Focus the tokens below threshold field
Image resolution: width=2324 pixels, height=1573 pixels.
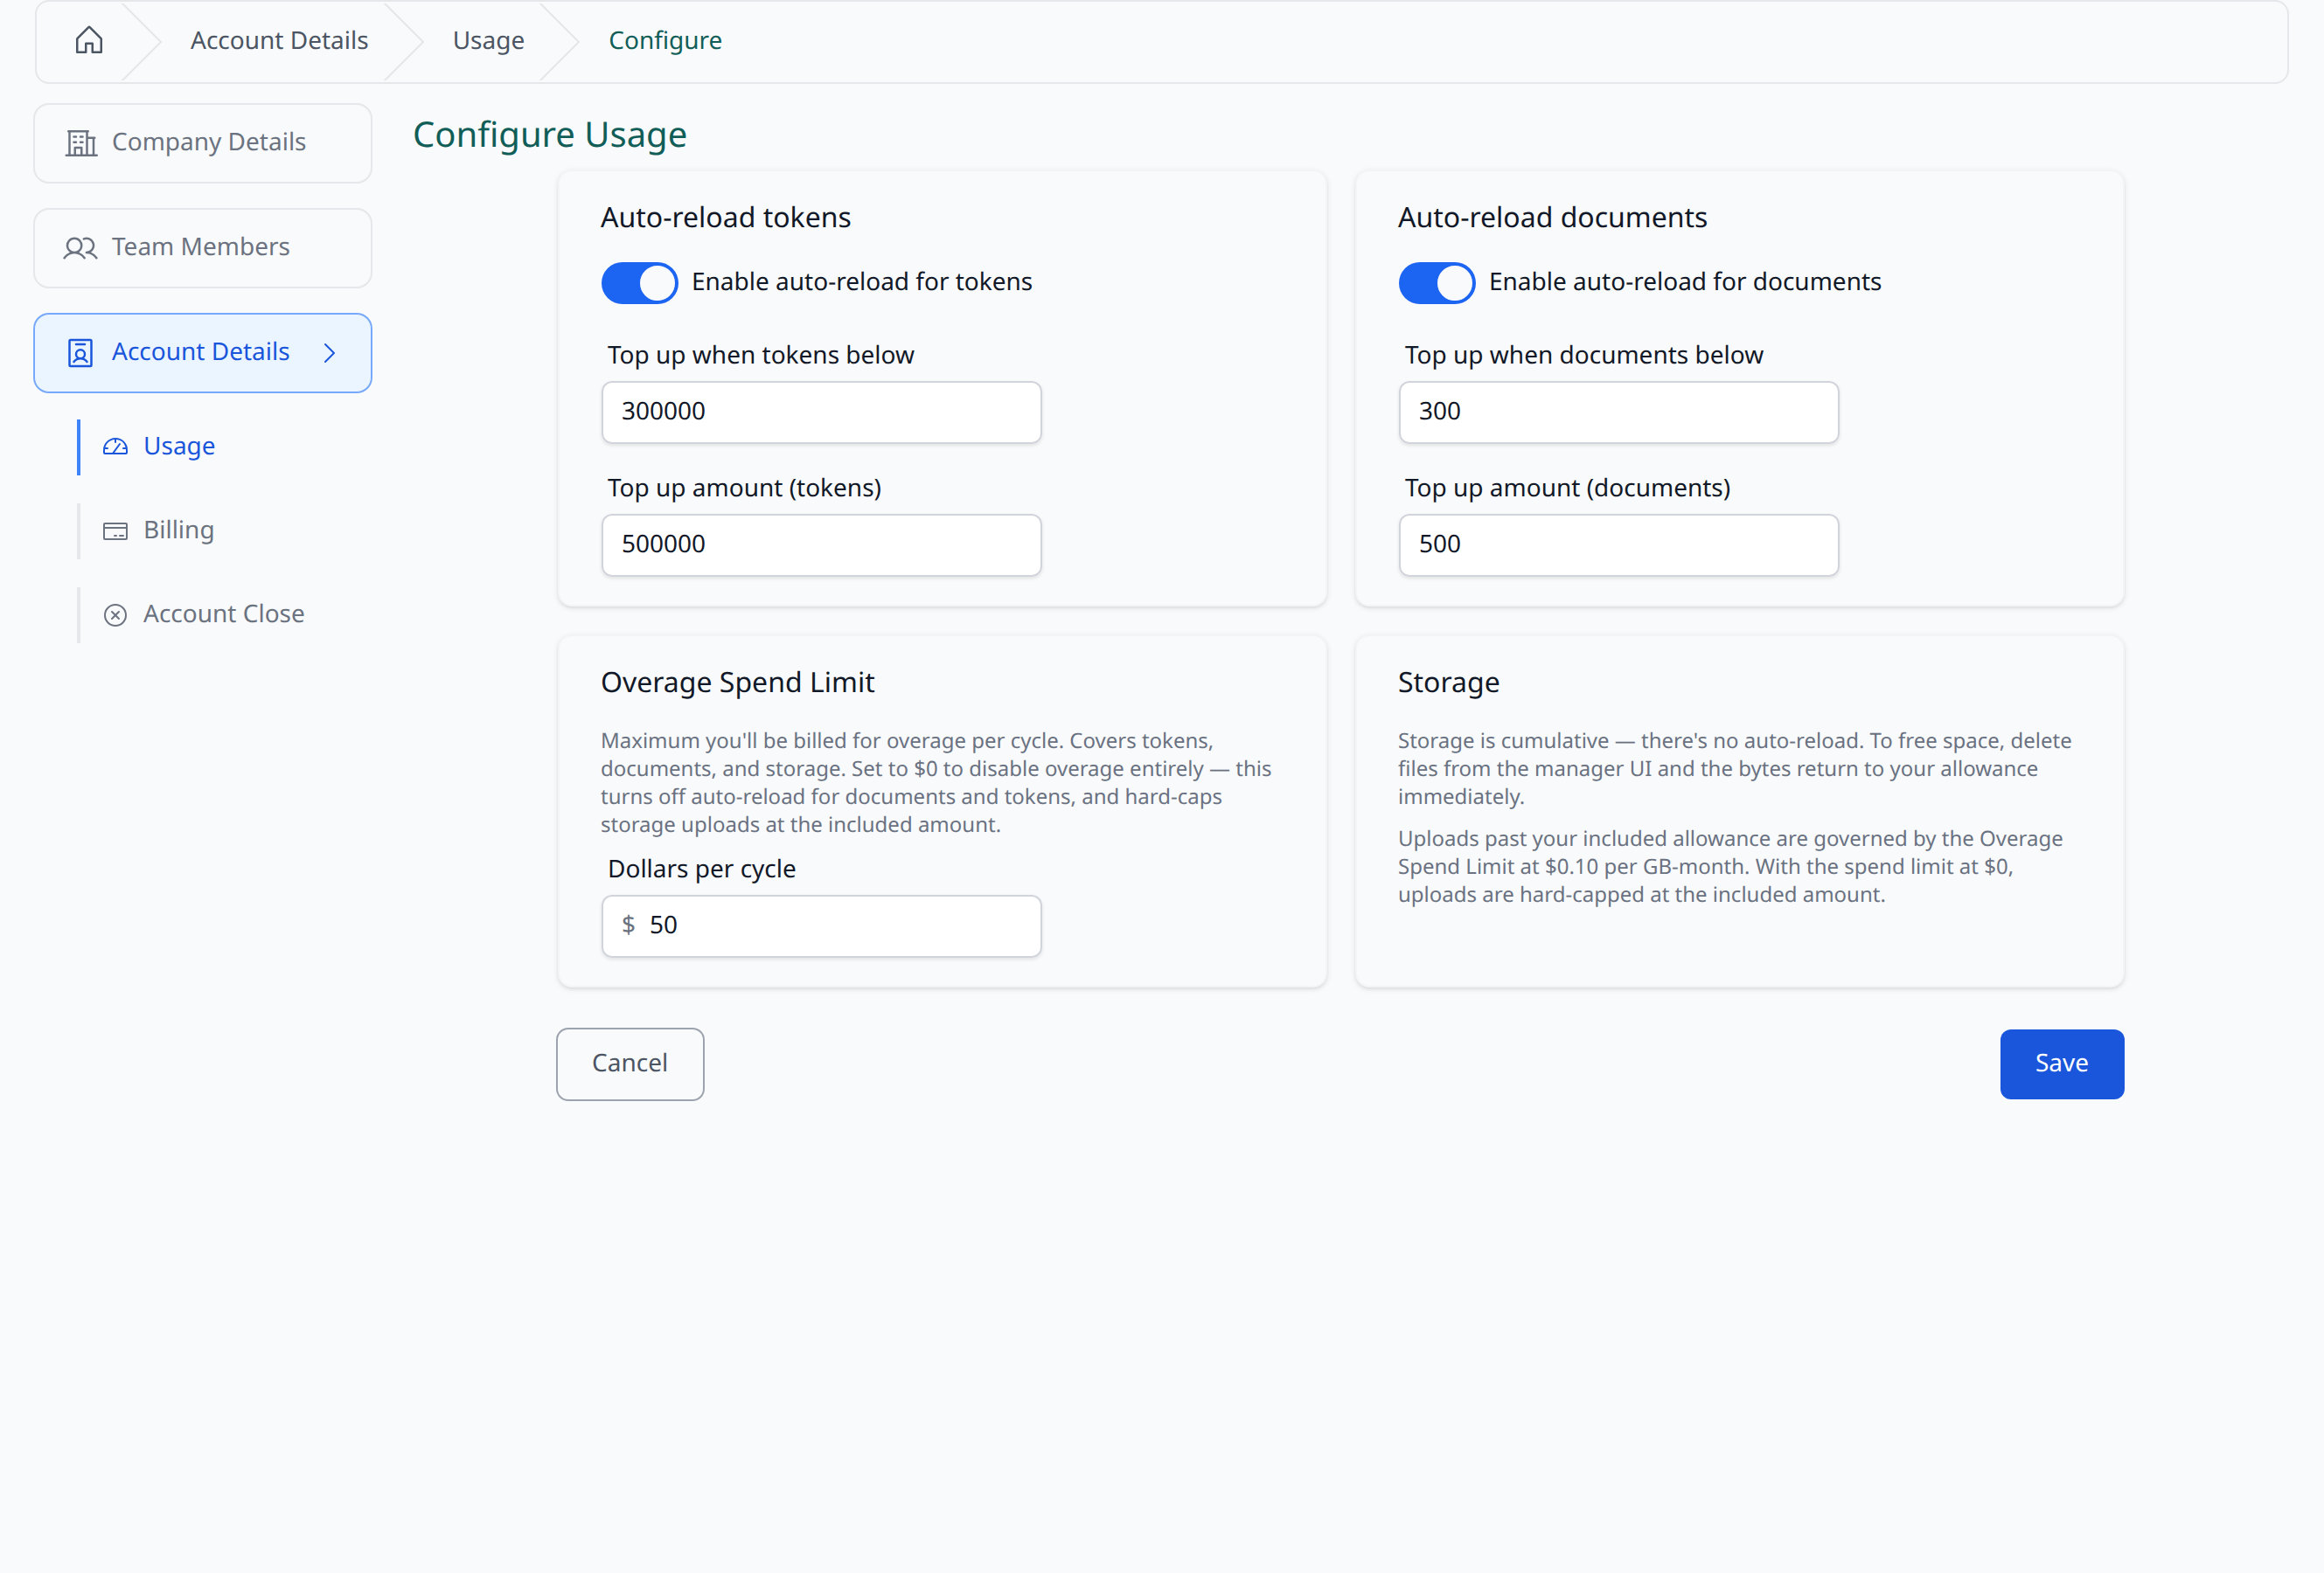point(821,412)
